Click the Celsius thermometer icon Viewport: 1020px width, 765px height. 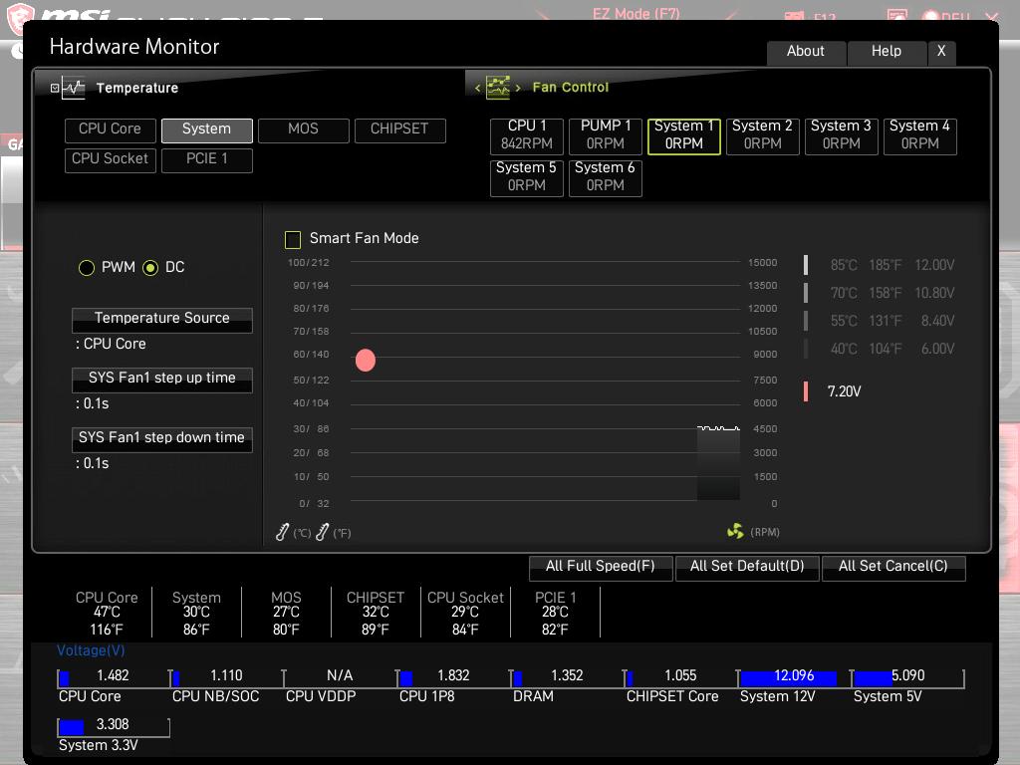click(x=282, y=532)
